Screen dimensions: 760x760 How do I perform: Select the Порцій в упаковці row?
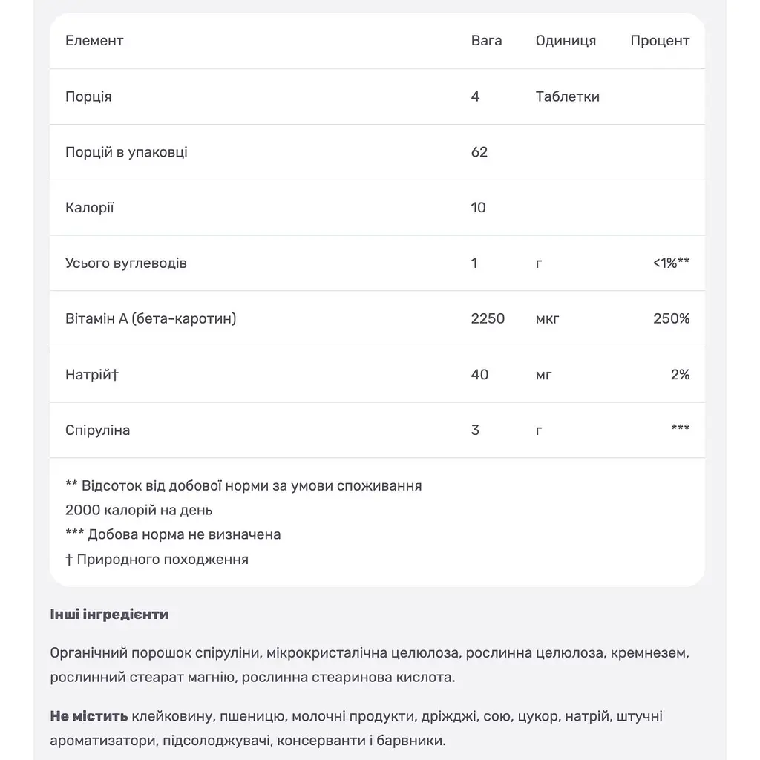[x=377, y=152]
